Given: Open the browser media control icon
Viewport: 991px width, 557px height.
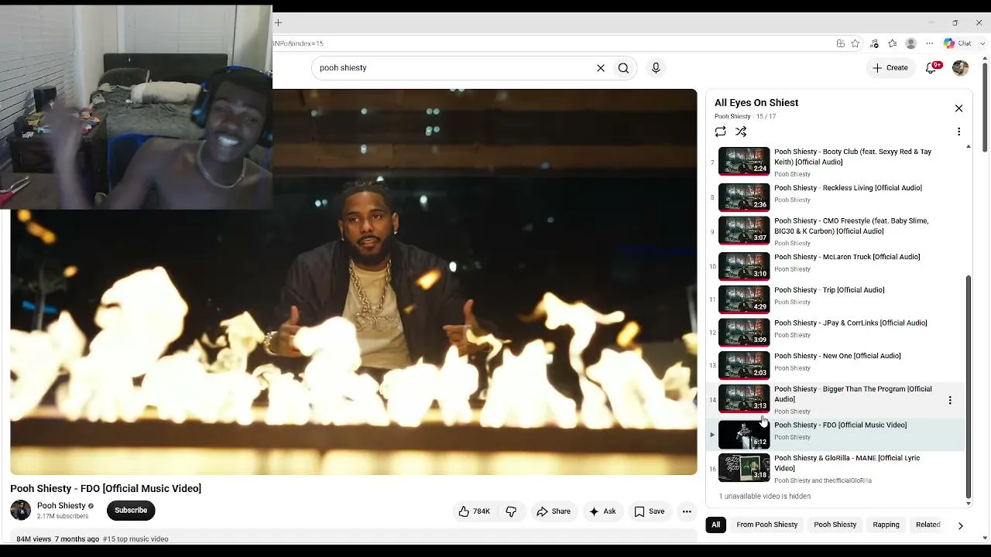Looking at the screenshot, I should tap(874, 44).
